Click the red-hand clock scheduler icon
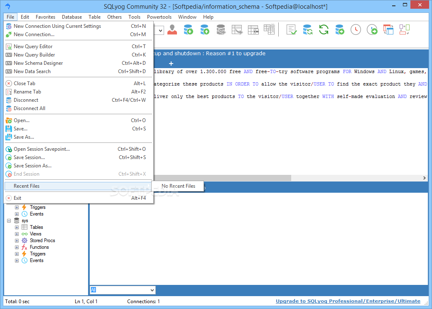 pos(356,29)
